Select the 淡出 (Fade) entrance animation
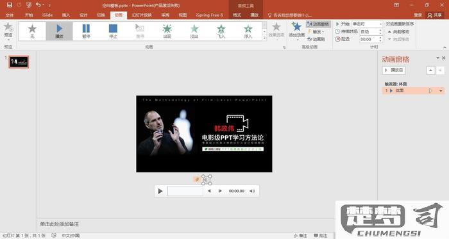Image resolution: width=449 pixels, height=239 pixels. tap(194, 31)
